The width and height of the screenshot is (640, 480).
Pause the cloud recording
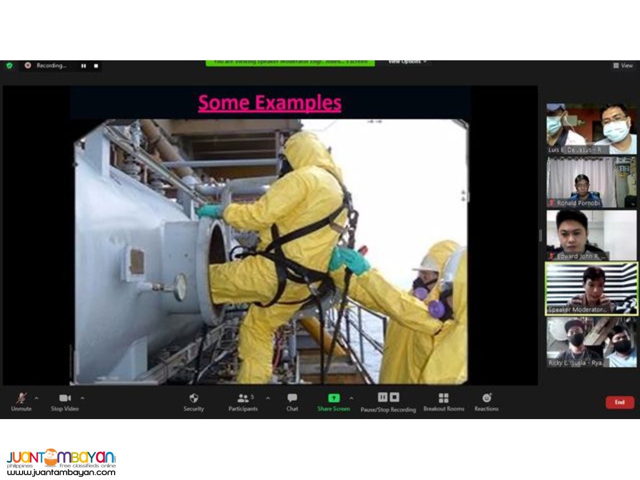pos(382,398)
